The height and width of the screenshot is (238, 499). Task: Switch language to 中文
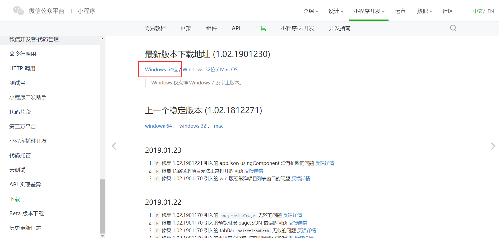coord(478,11)
